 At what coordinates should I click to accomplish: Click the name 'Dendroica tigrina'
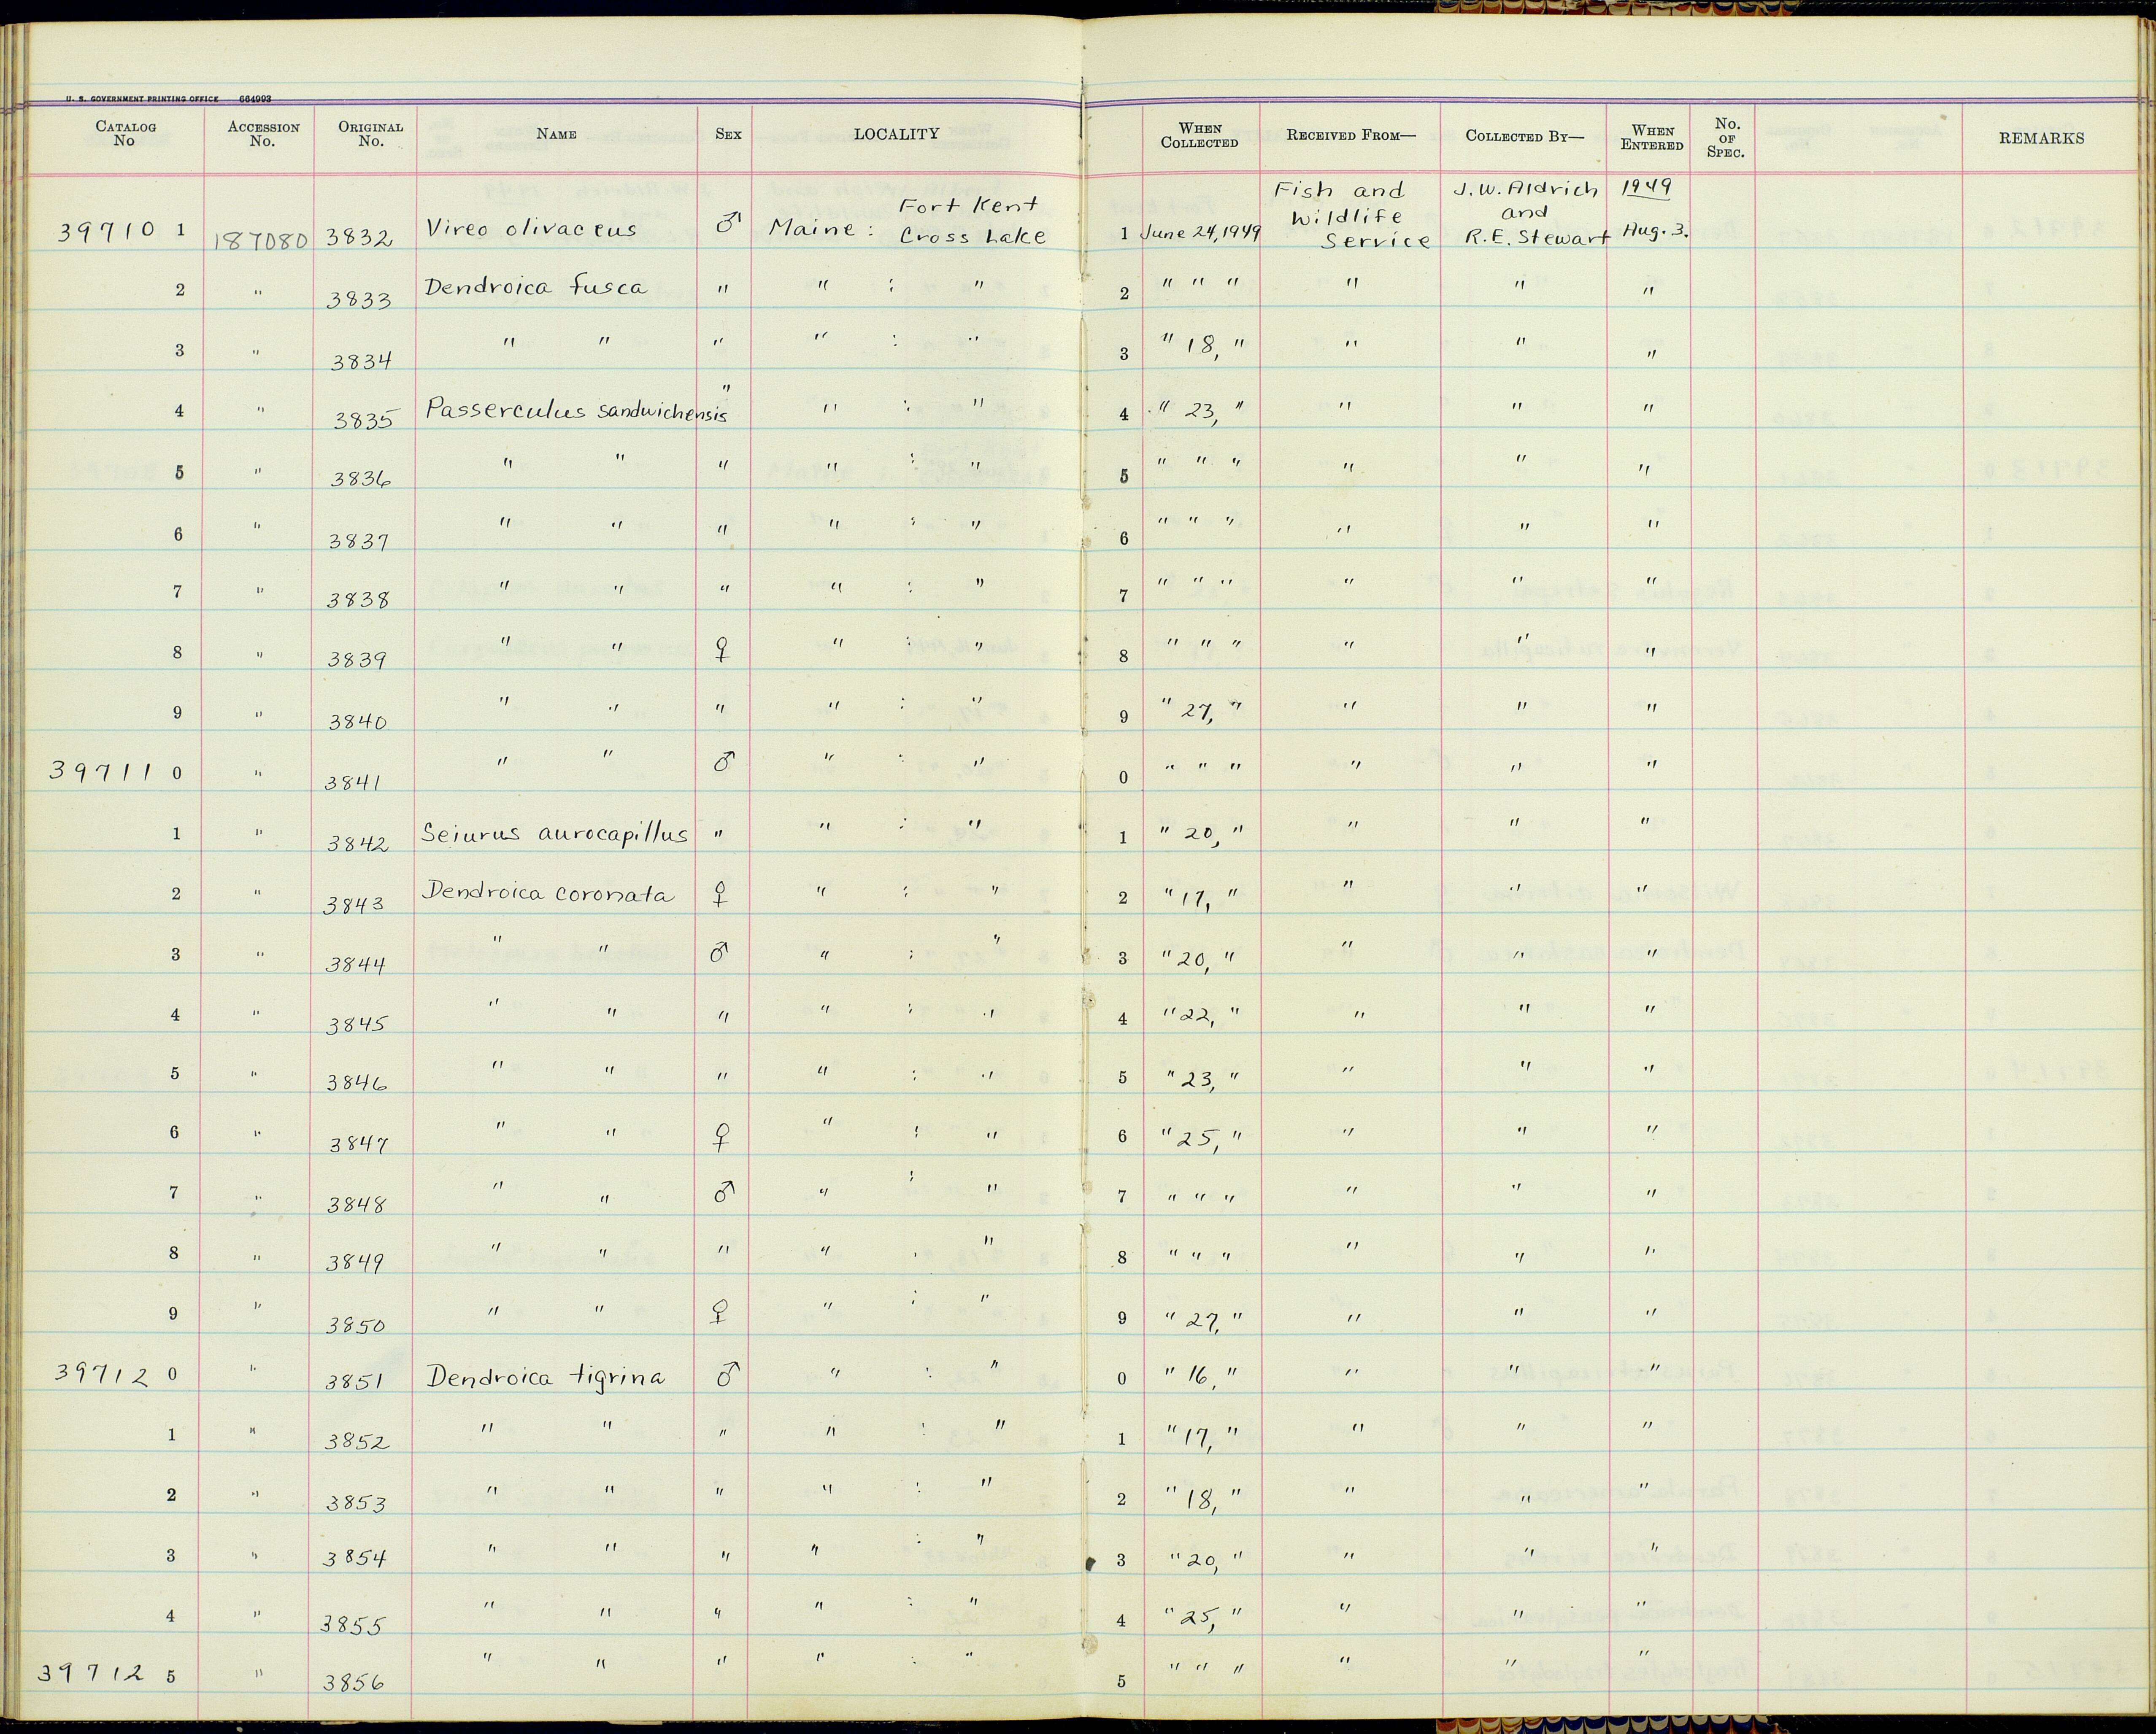click(x=545, y=1377)
